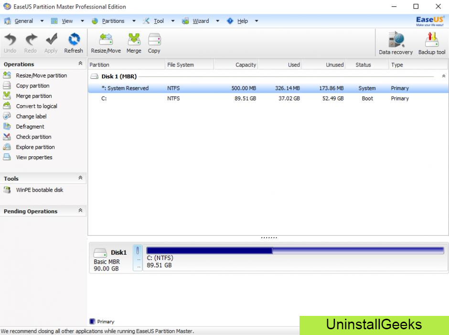Click the Capacity column header
The width and height of the screenshot is (449, 335).
[x=235, y=65]
